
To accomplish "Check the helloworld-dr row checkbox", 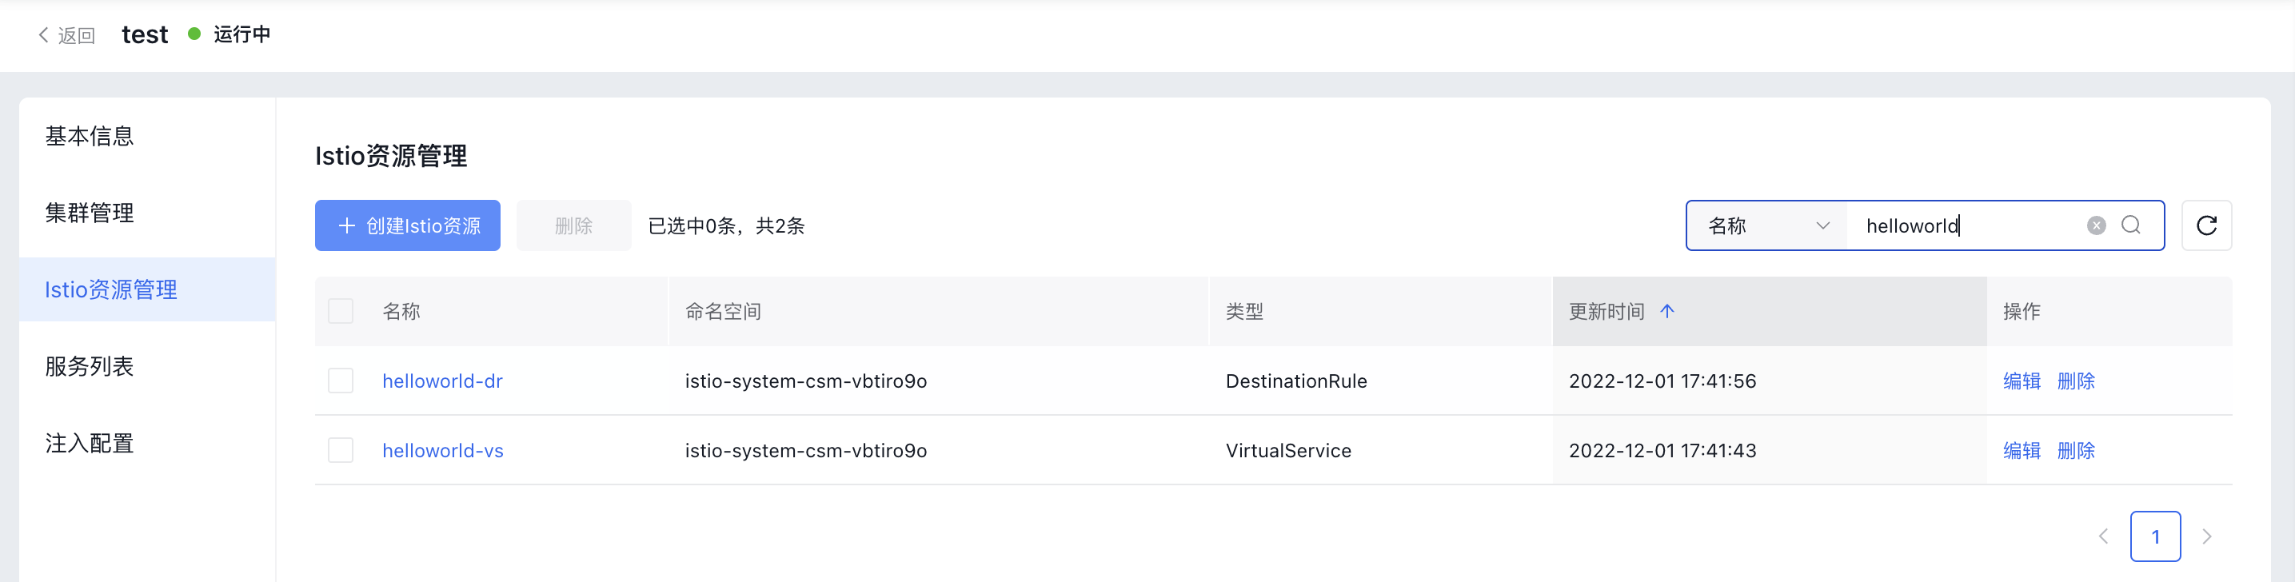I will (341, 381).
